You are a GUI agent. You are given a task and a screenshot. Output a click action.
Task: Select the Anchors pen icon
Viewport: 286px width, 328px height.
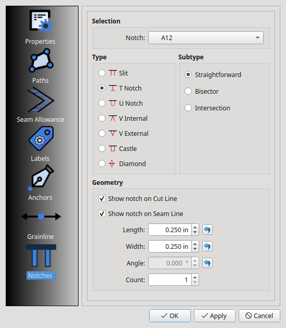[41, 178]
